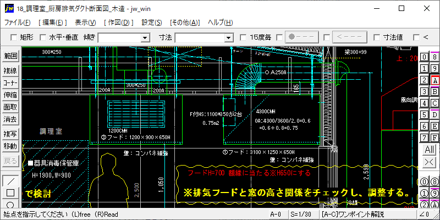
Task: Tick checkbox before the <--- button
Action: point(326,37)
